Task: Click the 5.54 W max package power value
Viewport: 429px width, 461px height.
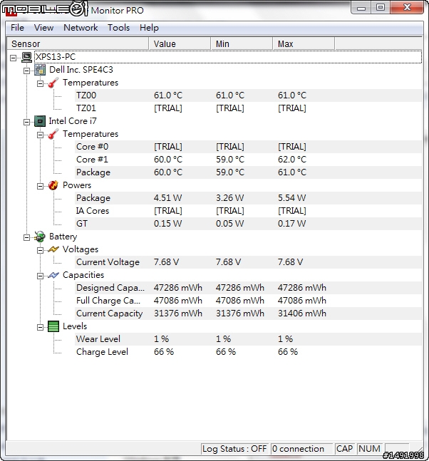Action: (291, 198)
